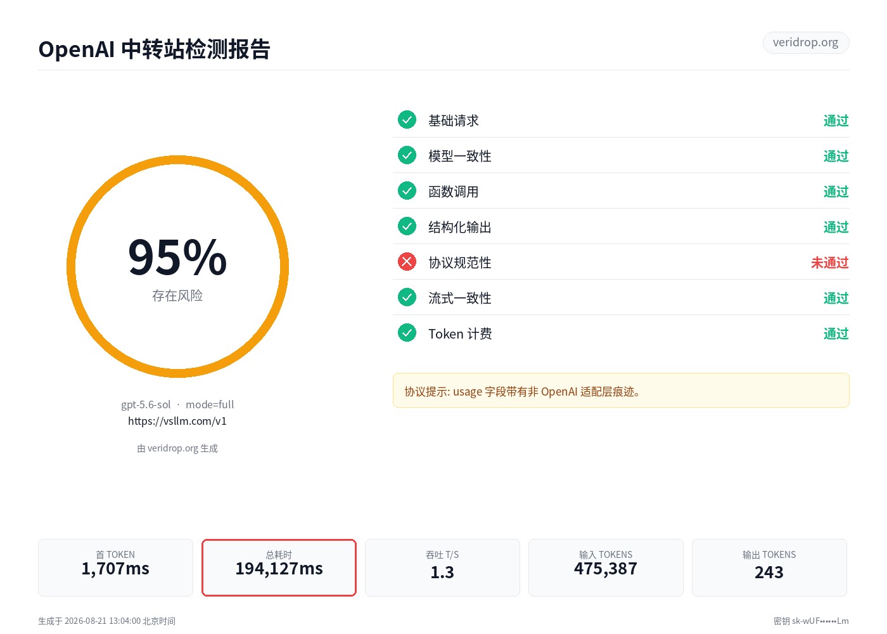Viewport: 887px width, 634px height.
Task: Open the https://vsllm.com/v1 URL
Action: point(177,421)
